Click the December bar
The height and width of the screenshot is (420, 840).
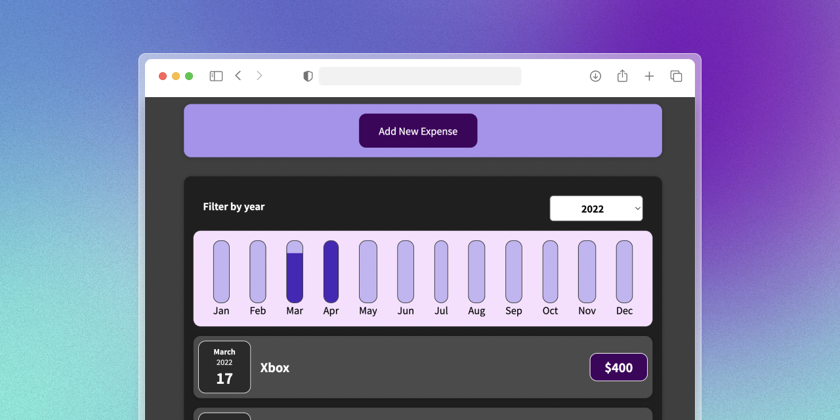623,272
